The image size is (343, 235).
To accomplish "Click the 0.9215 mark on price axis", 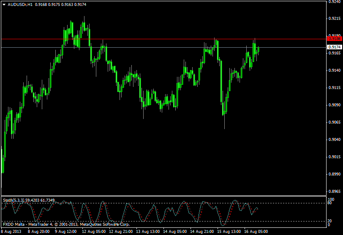I will [334, 19].
